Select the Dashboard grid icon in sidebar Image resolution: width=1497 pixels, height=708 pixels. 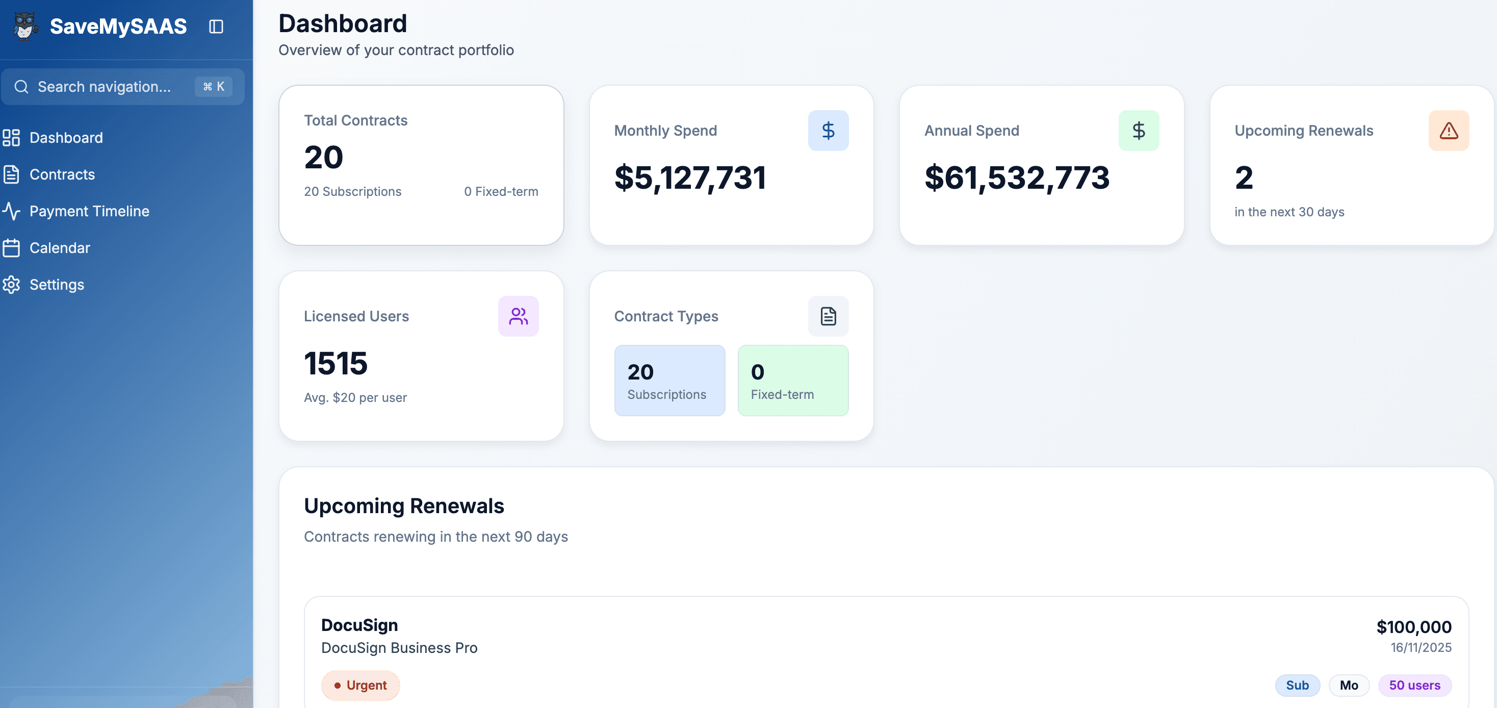tap(12, 138)
